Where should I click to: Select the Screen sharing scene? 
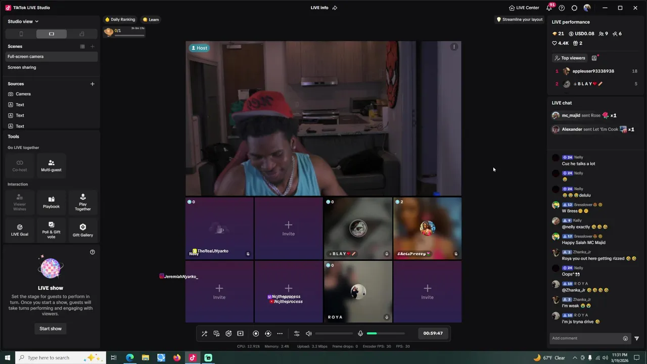[x=51, y=67]
